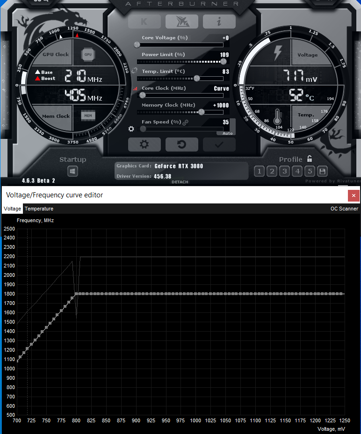Toggle the fan speed link chain icon
Viewport: 361px width, 434px height.
(x=186, y=123)
